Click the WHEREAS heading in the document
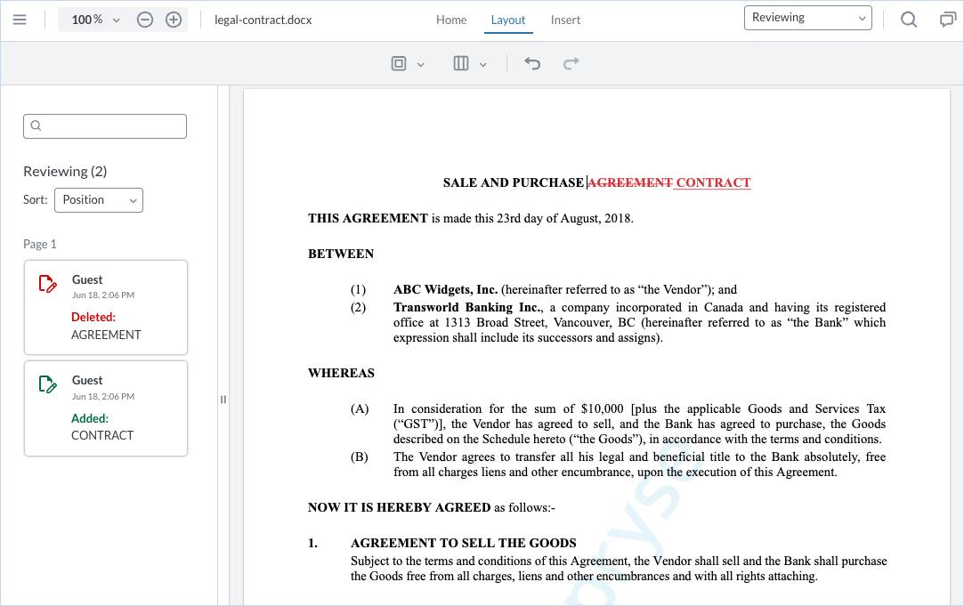This screenshot has height=606, width=964. [341, 373]
